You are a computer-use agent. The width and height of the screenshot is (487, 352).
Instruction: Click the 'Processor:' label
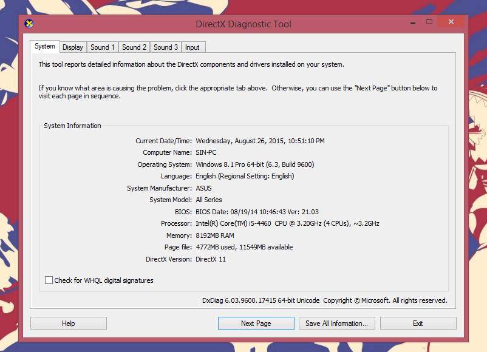tap(177, 223)
